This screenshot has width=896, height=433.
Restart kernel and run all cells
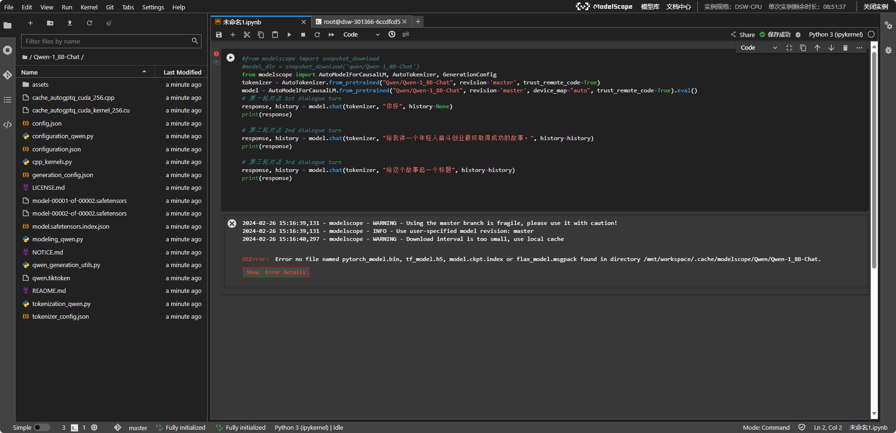coord(331,35)
